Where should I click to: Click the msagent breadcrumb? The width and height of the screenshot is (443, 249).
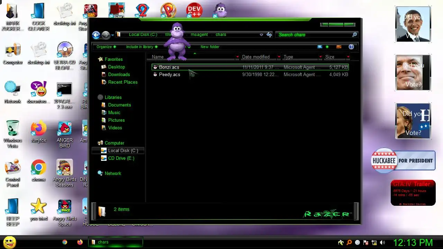(x=199, y=35)
